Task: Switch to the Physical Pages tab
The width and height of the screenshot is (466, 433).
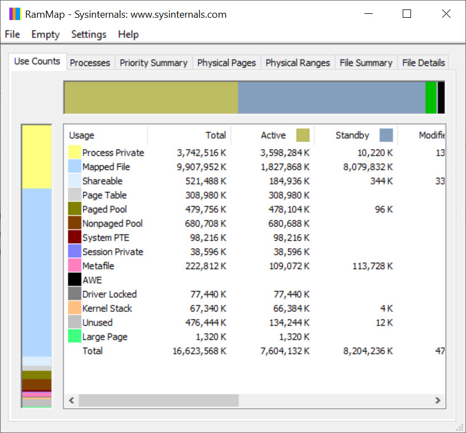Action: 227,63
